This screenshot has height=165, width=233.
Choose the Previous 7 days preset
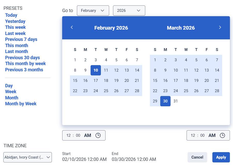coord(21,39)
